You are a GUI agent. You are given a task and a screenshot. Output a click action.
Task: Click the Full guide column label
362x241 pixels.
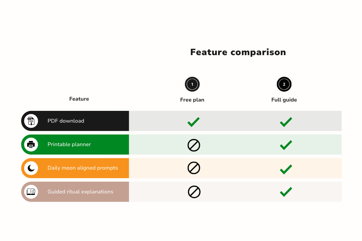tap(284, 100)
